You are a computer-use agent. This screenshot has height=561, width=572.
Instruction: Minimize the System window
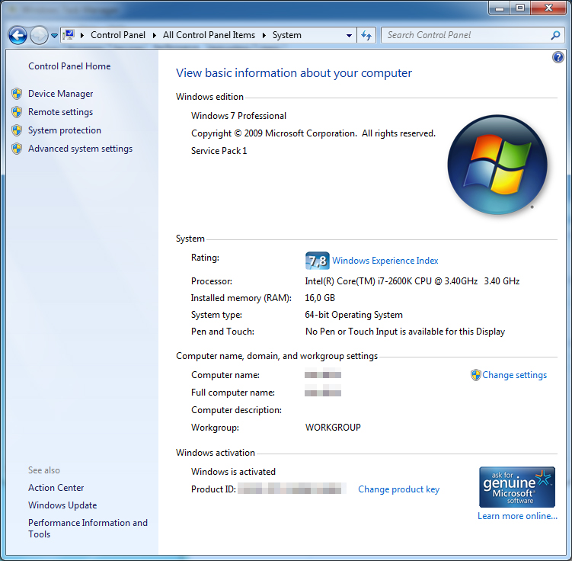pos(500,8)
